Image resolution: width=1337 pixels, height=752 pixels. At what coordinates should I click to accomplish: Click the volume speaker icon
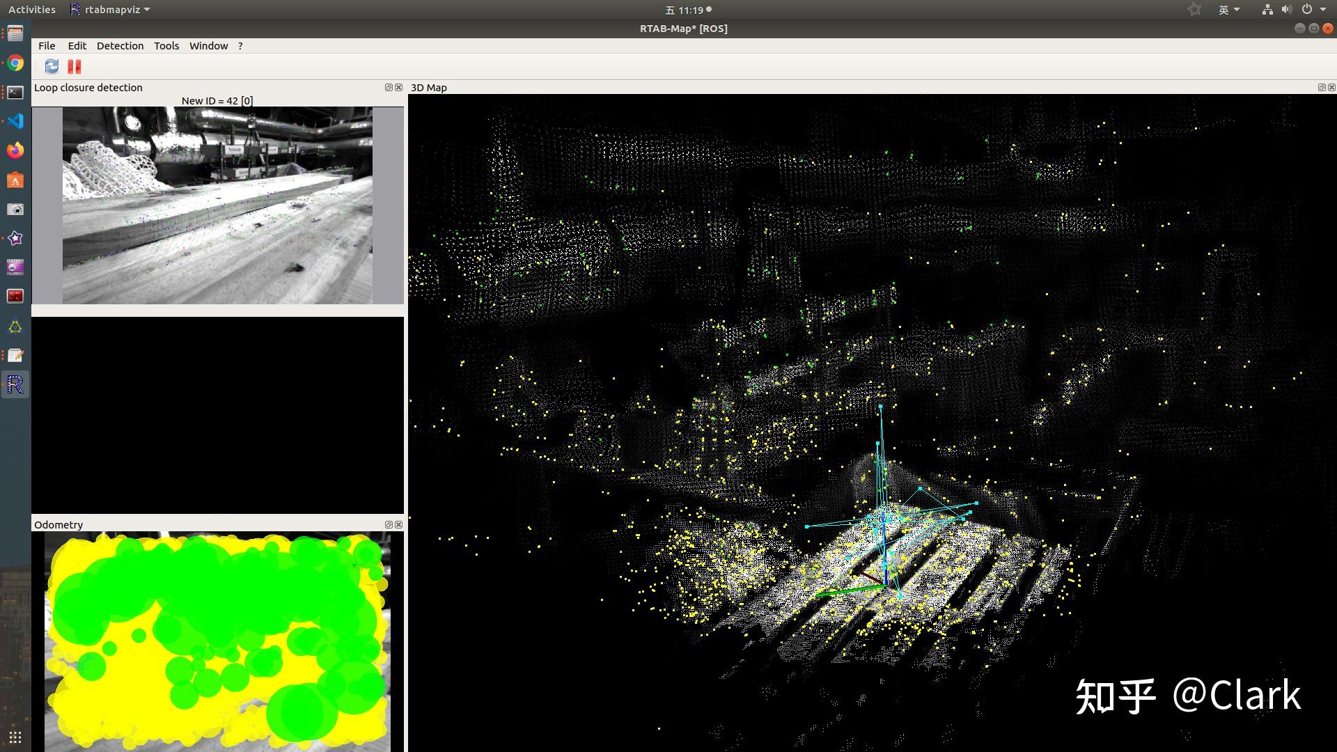(1286, 10)
